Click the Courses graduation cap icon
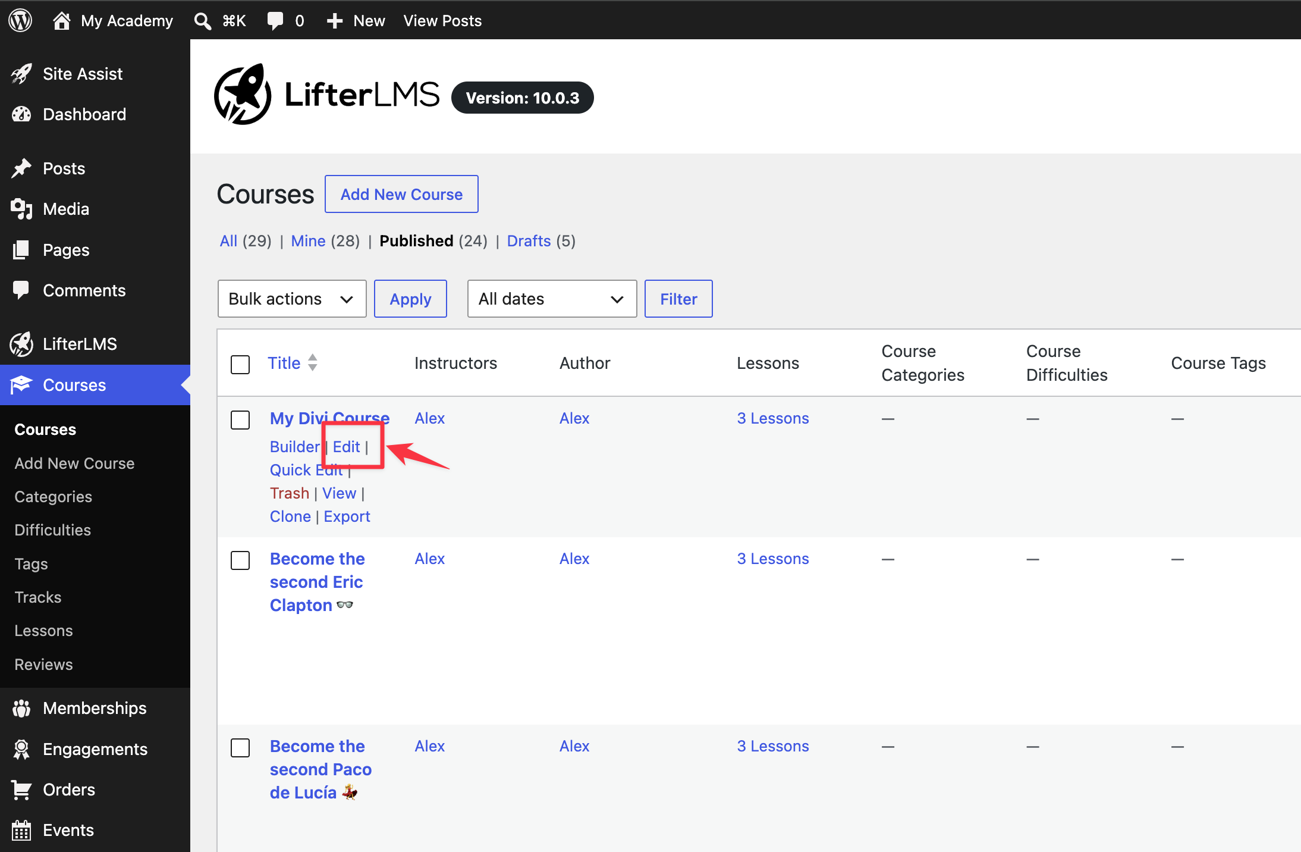 21,385
